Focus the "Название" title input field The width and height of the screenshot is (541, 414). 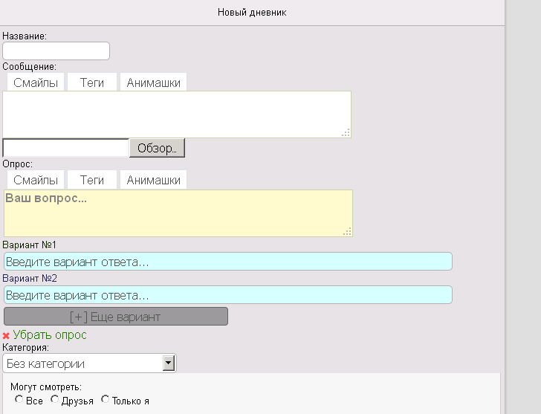coord(56,51)
